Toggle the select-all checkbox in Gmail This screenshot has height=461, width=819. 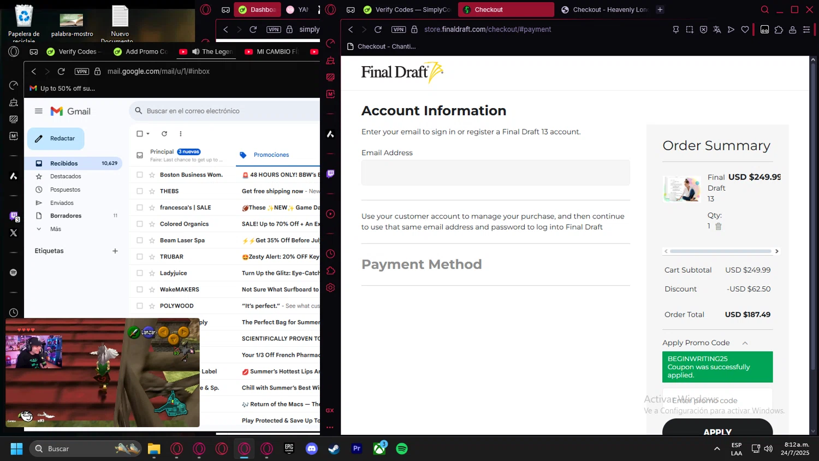click(x=140, y=134)
